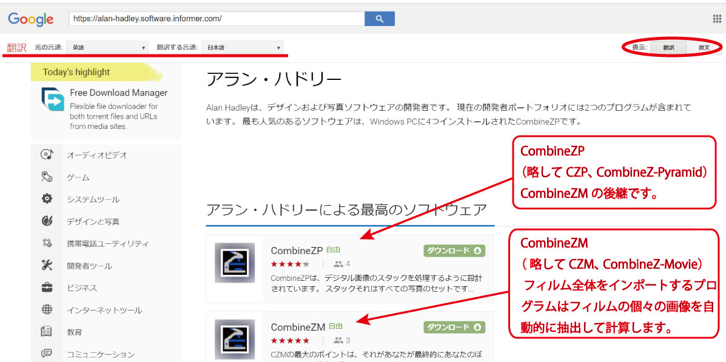Click the 教育 book icon

click(47, 332)
